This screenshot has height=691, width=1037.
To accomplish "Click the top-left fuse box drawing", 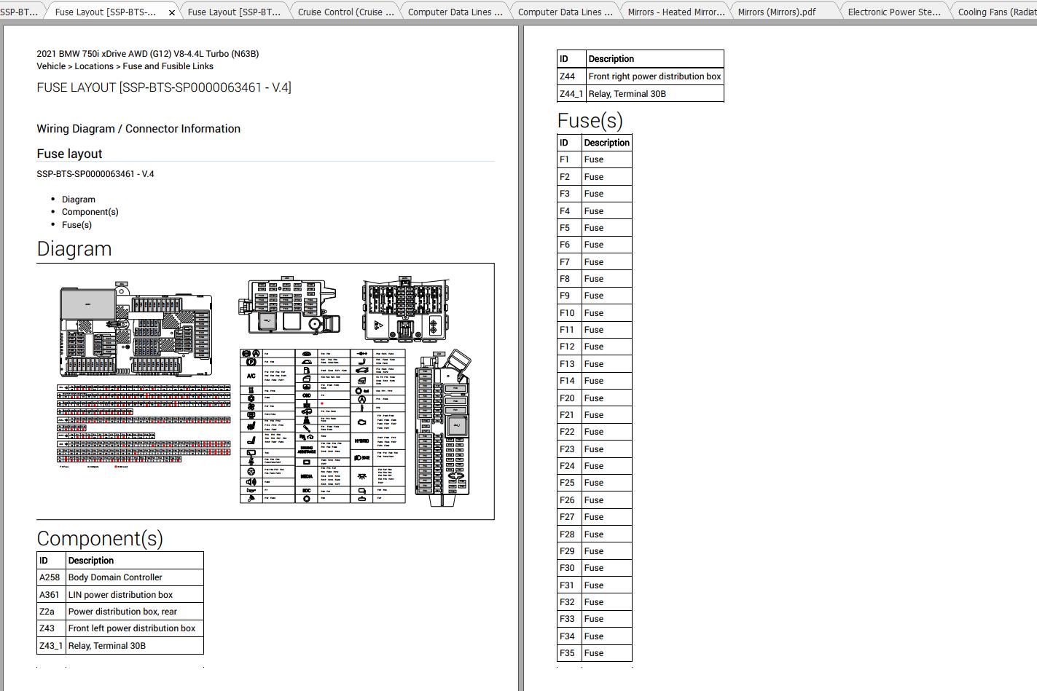I will pos(136,328).
